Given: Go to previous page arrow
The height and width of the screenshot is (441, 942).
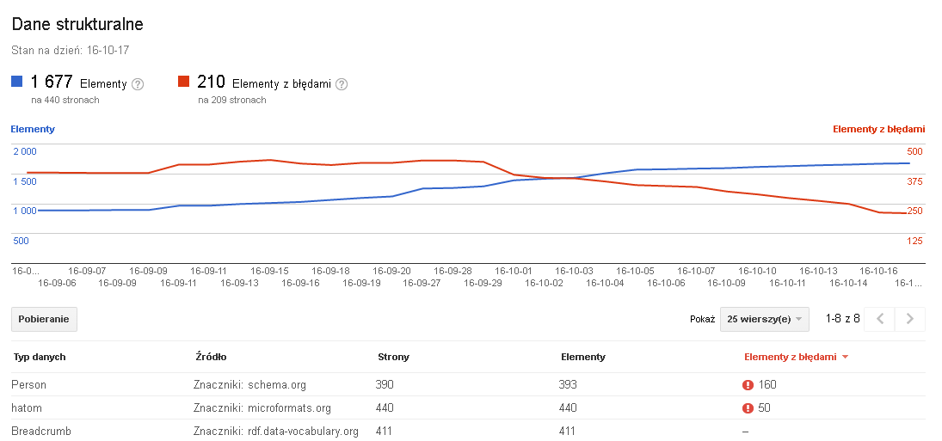Looking at the screenshot, I should point(879,319).
